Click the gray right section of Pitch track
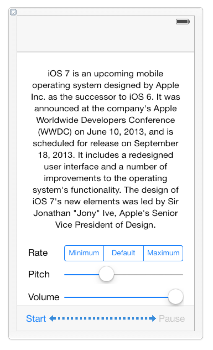The width and height of the screenshot is (213, 350). pos(148,274)
